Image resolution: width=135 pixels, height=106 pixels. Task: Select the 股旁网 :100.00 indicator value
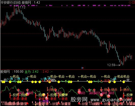12,72
